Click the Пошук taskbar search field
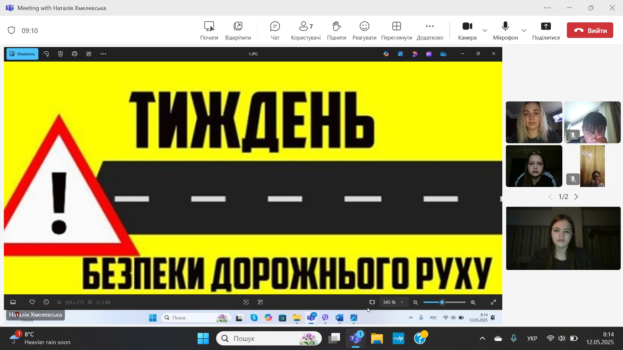623x350 pixels. pos(269,339)
